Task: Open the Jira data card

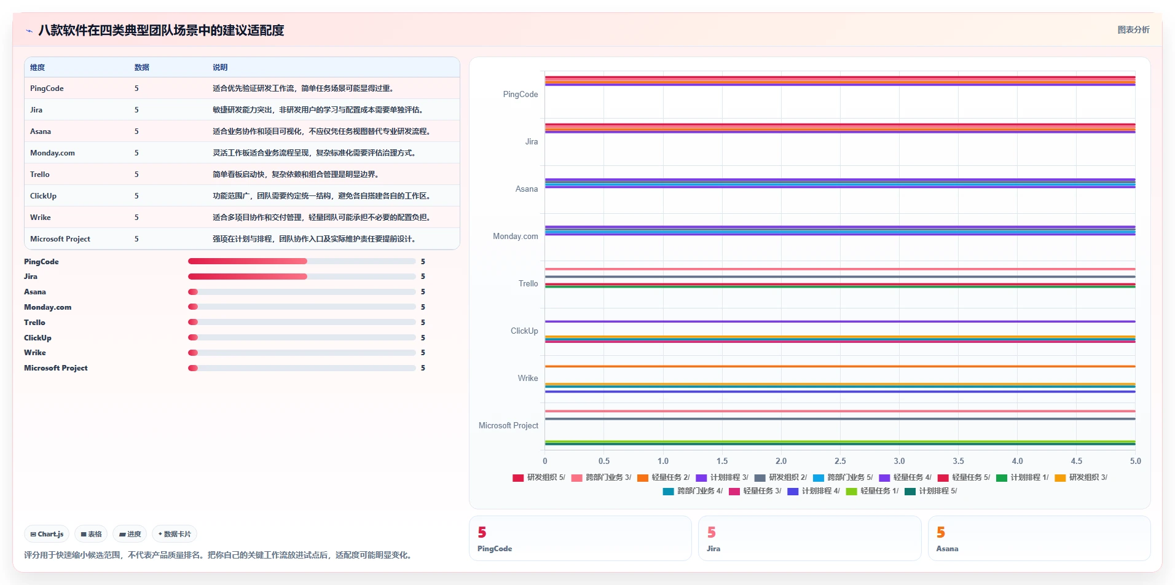Action: point(809,538)
